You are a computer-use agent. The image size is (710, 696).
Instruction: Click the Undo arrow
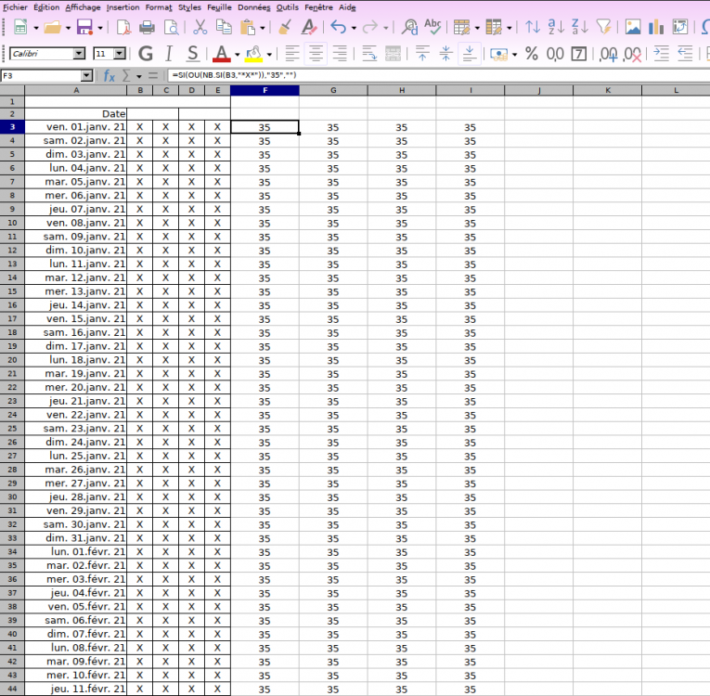(x=338, y=28)
